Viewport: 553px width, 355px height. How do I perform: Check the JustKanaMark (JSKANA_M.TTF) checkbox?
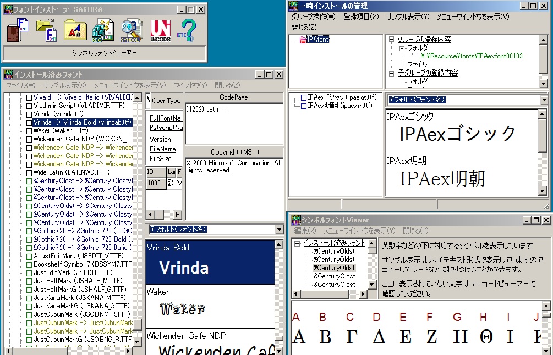(29, 298)
